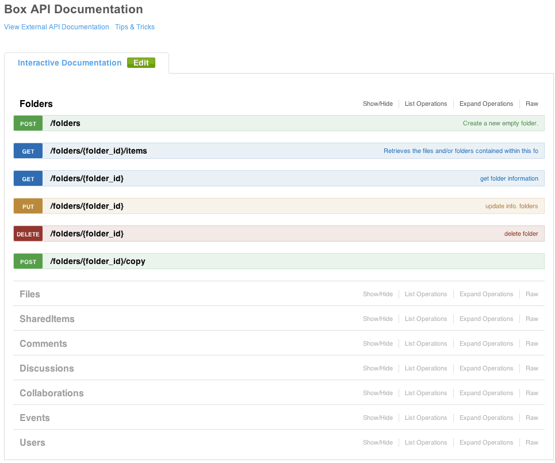Expand the Collaborations section

52,393
